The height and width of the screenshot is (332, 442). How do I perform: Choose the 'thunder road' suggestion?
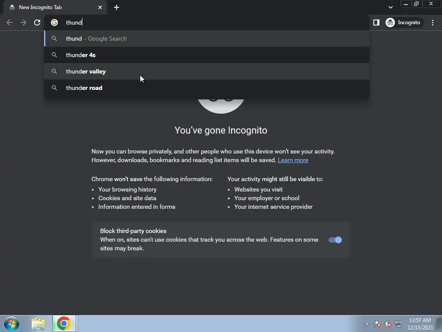point(207,88)
